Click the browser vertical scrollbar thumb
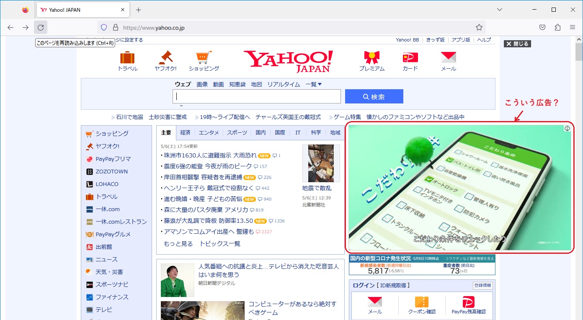The image size is (583, 320). [579, 52]
